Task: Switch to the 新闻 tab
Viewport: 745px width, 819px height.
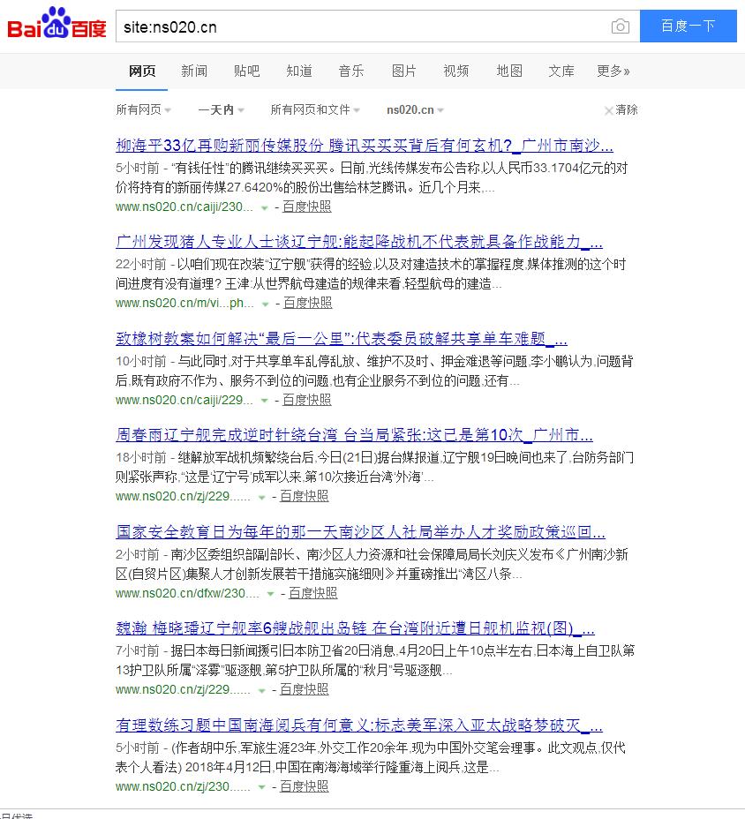Action: pos(194,71)
